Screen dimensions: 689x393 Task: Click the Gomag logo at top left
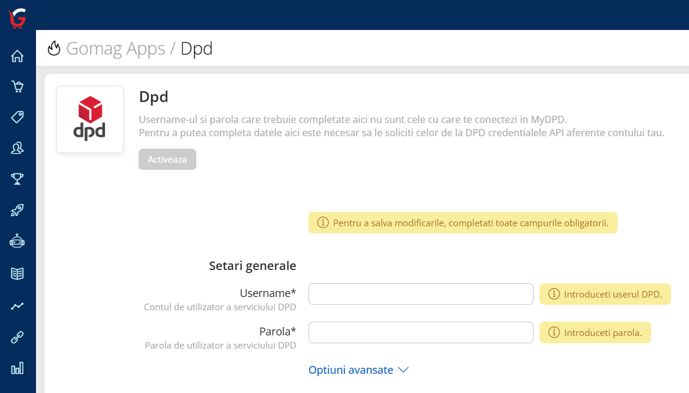[x=17, y=18]
